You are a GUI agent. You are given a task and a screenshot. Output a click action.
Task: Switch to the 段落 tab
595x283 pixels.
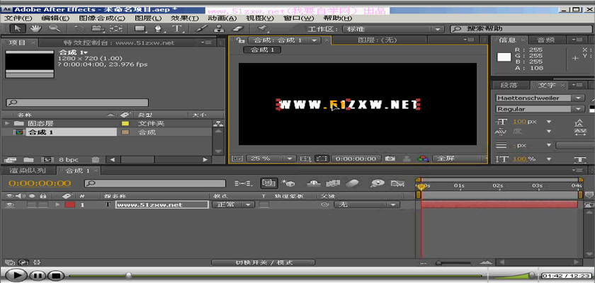[x=509, y=85]
